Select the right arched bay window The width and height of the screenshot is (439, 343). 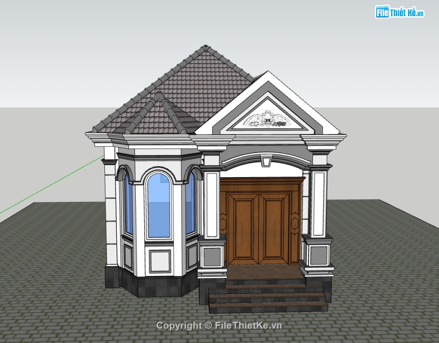tap(190, 203)
